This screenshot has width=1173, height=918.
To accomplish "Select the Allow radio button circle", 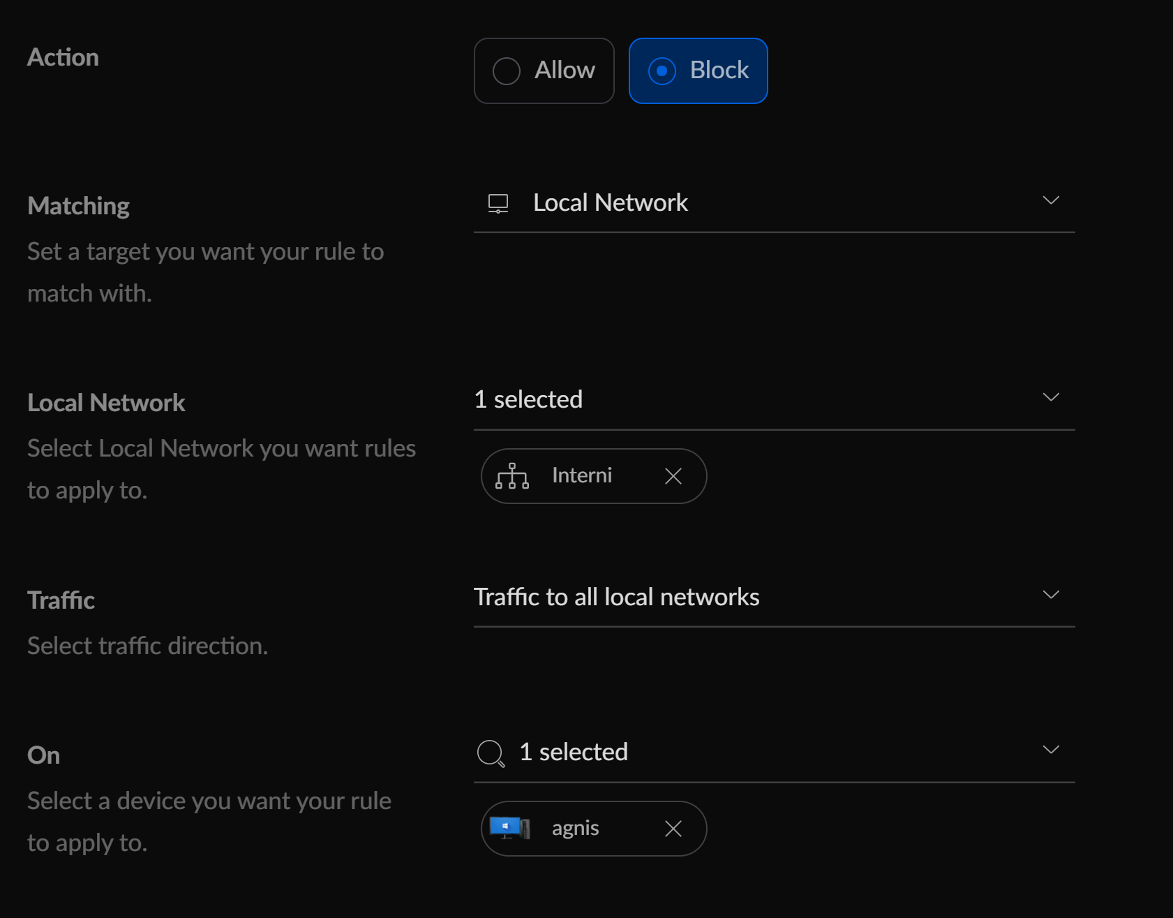I will pyautogui.click(x=506, y=71).
